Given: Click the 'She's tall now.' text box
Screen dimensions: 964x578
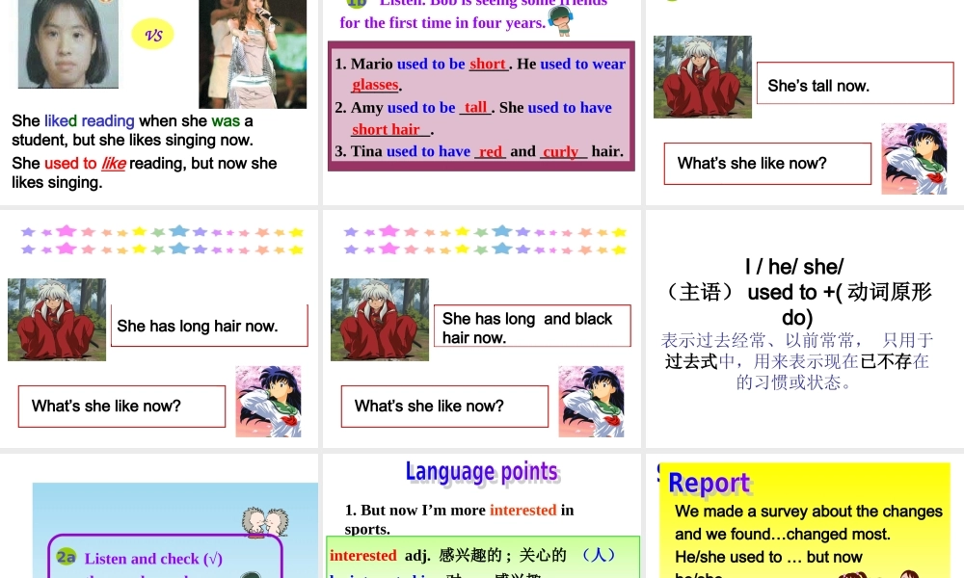Looking at the screenshot, I should click(854, 83).
